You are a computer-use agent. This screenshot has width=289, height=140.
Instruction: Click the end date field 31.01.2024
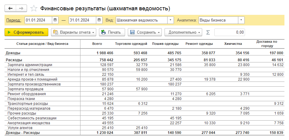tap(82, 20)
